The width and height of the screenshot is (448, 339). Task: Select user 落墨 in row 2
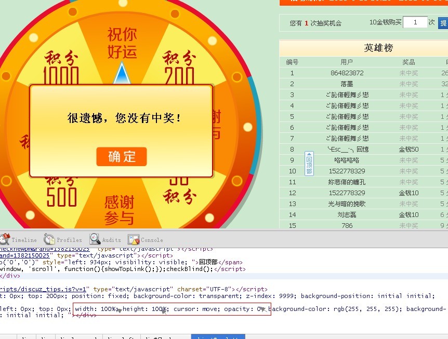click(x=347, y=84)
